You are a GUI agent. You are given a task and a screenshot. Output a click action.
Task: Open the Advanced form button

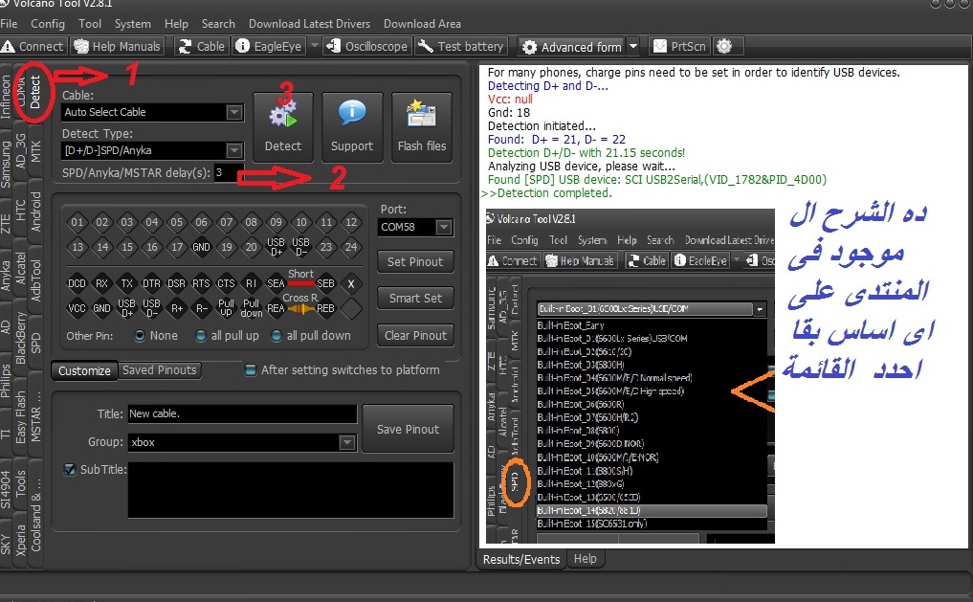click(x=572, y=47)
